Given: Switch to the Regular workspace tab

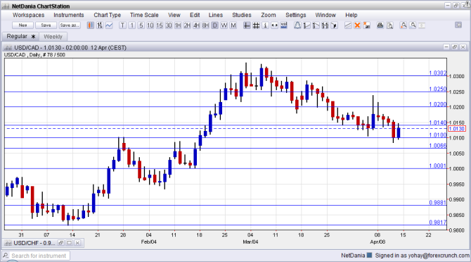Looking at the screenshot, I should [x=20, y=37].
